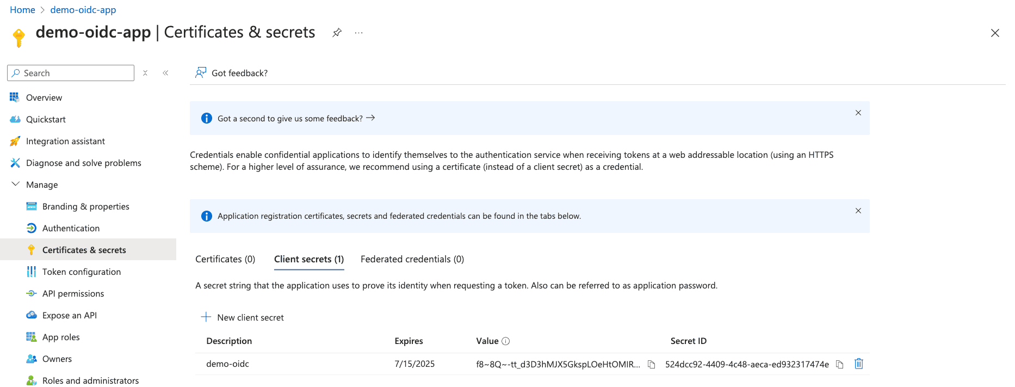Screen dimensions: 1015x387
Task: Focus the sidebar Search field
Action: (71, 73)
